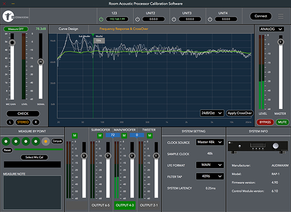Click TWEETER output fader knob
Screen dimensions: 291x212
[x=156, y=156]
